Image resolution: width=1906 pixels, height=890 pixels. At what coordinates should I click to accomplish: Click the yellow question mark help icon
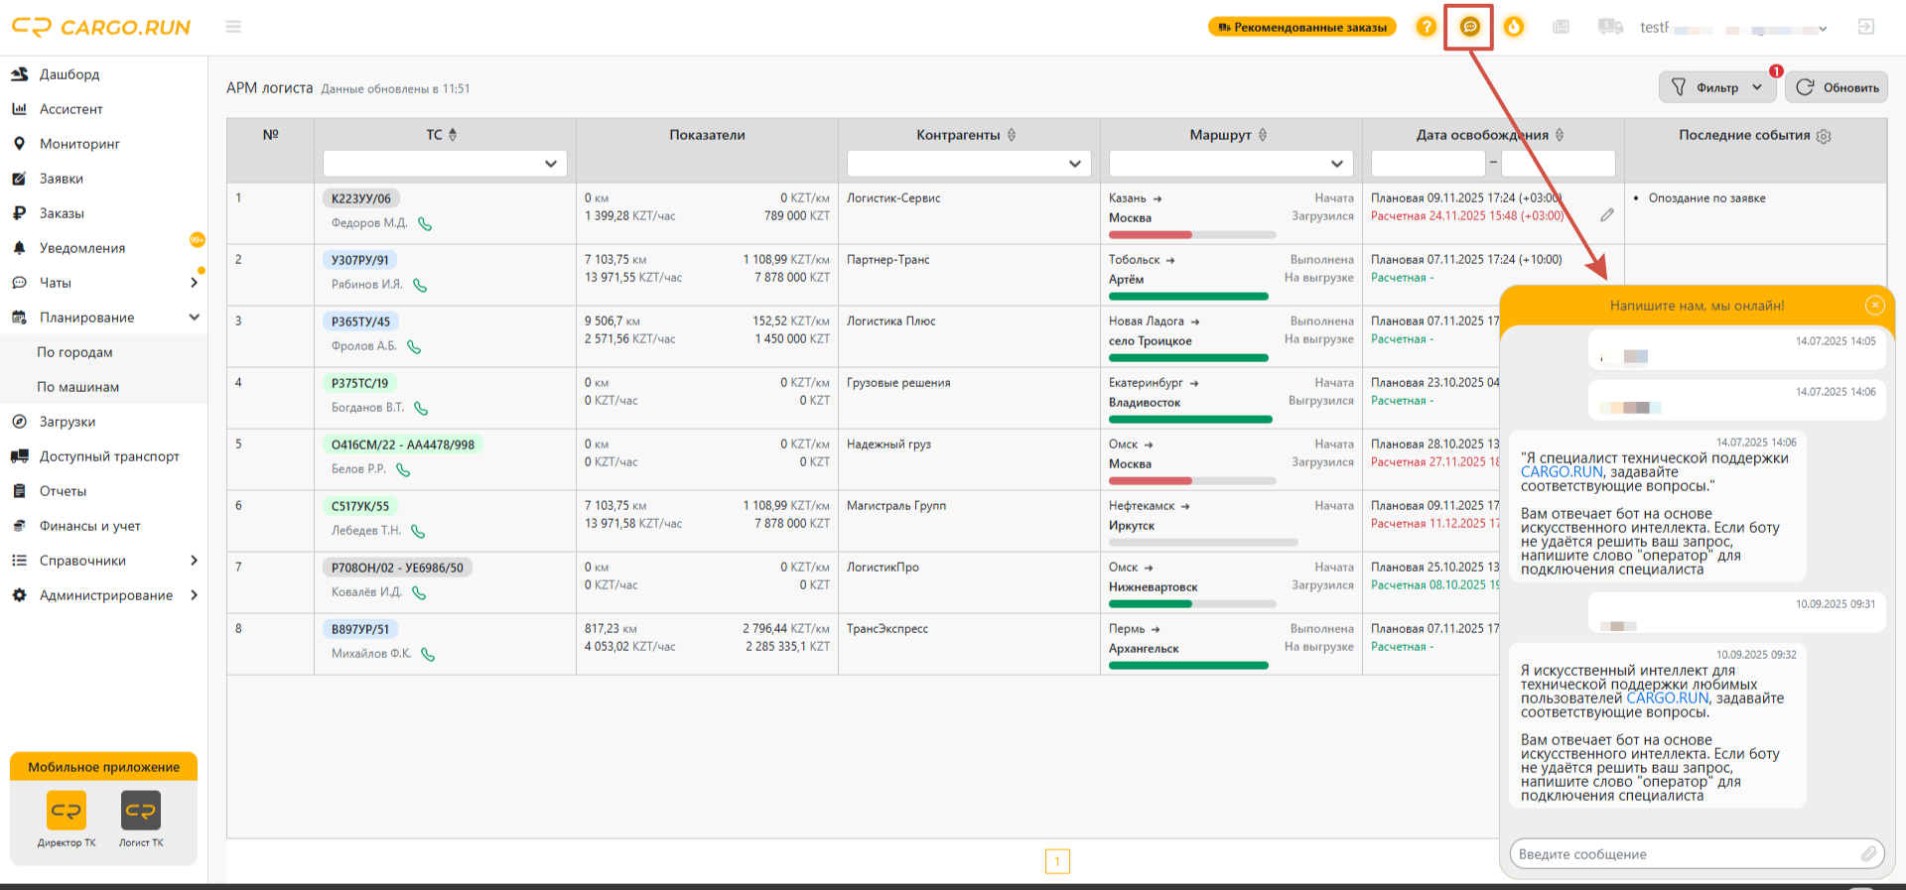(1427, 27)
